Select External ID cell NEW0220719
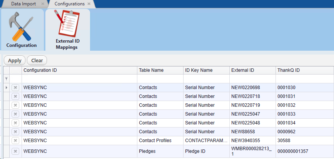This screenshot has height=159, width=334. [x=253, y=105]
